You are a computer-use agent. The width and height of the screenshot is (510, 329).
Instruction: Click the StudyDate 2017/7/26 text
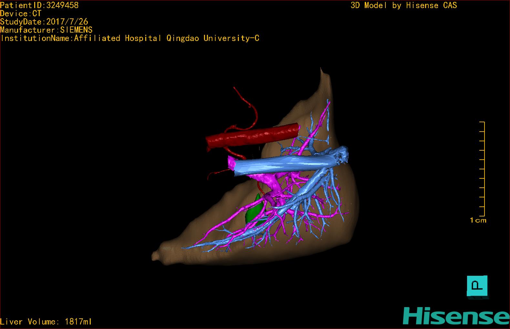pos(44,22)
